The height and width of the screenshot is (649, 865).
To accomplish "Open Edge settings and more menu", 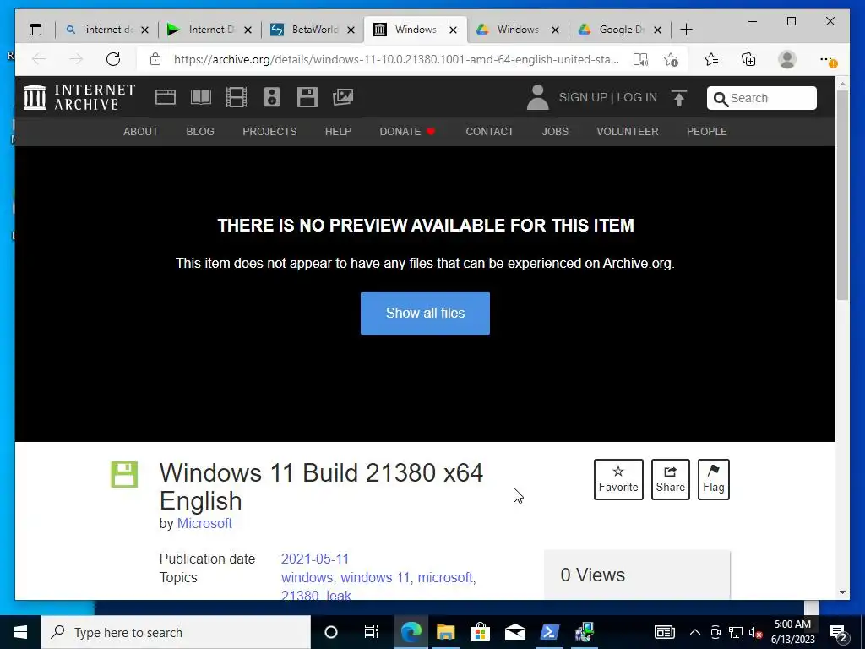I will 828,60.
